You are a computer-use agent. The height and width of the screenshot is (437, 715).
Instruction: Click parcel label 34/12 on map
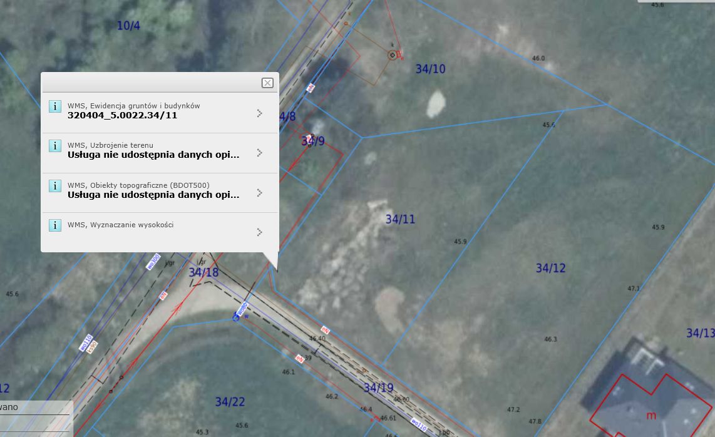pos(551,268)
